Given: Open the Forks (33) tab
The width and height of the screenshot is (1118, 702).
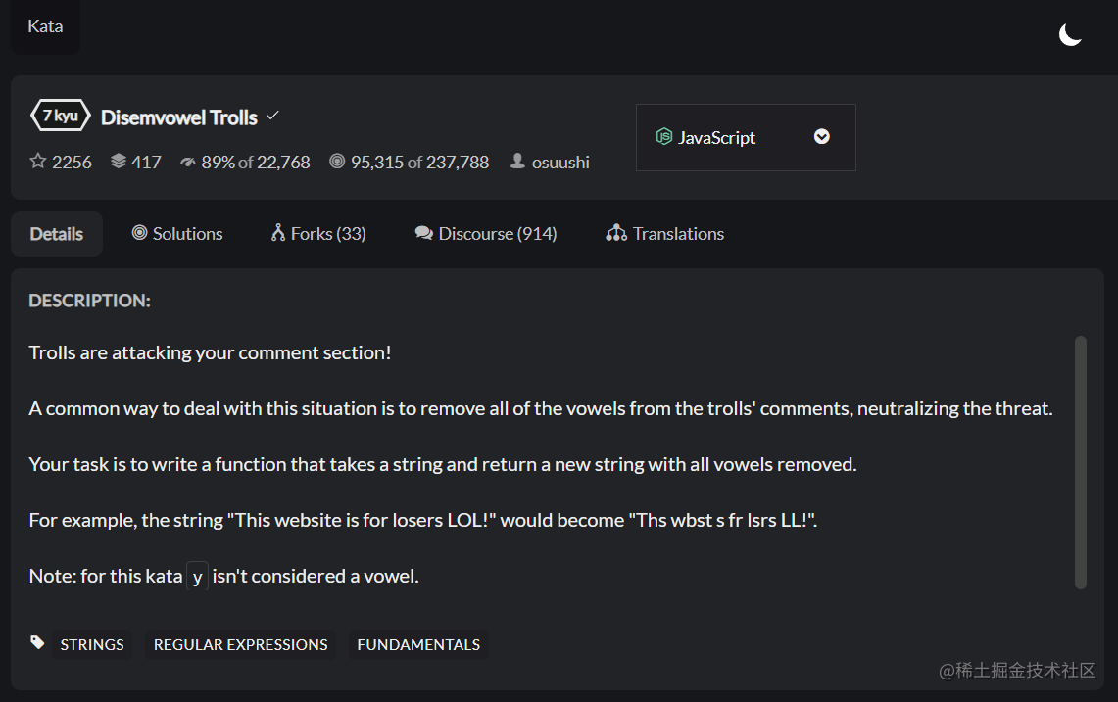Looking at the screenshot, I should [x=318, y=234].
